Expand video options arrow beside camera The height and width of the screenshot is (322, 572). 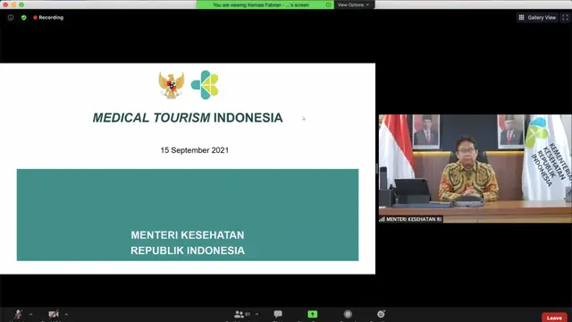(x=66, y=314)
